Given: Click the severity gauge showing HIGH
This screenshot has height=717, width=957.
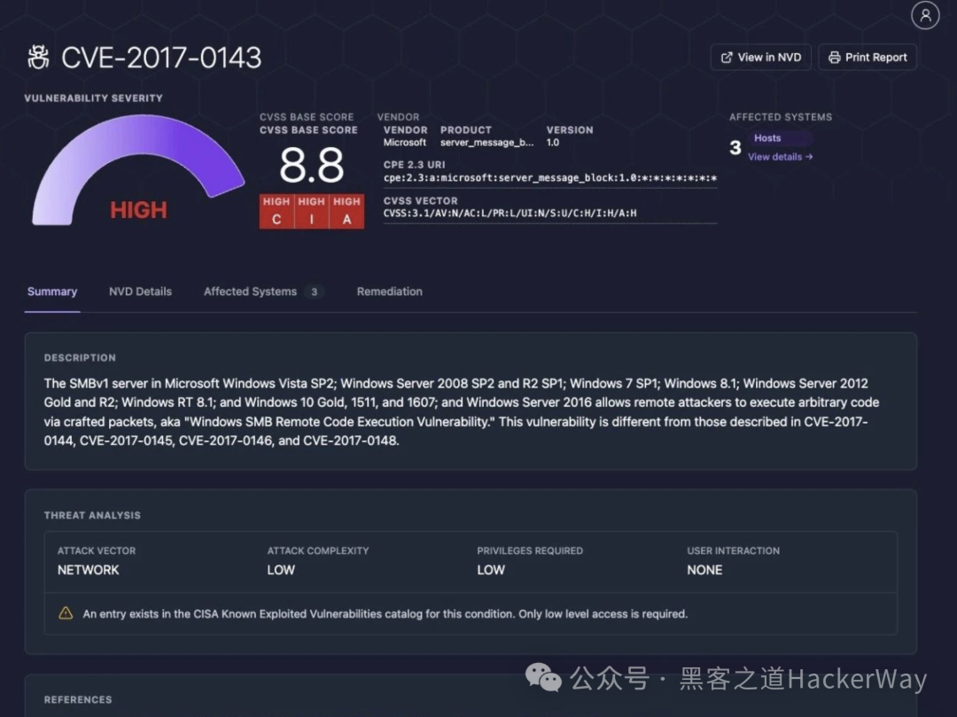Looking at the screenshot, I should (138, 171).
